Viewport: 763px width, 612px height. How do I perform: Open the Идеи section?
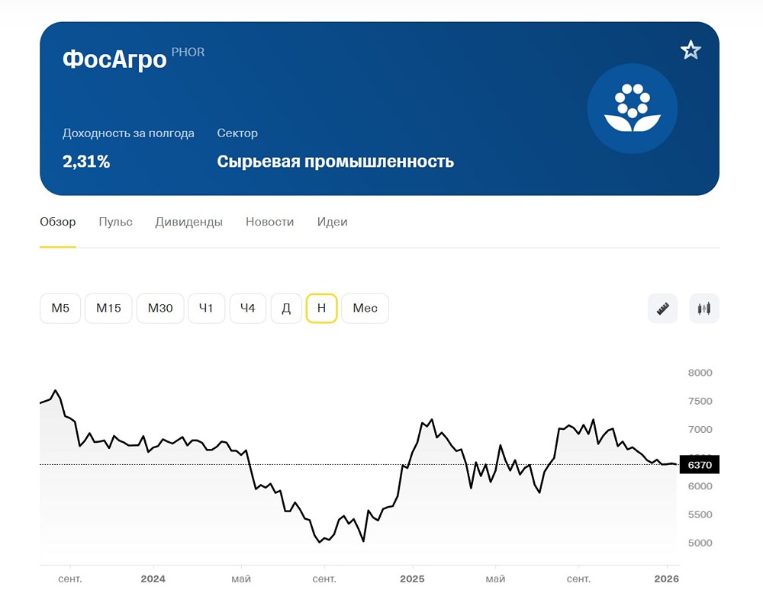[x=332, y=222]
